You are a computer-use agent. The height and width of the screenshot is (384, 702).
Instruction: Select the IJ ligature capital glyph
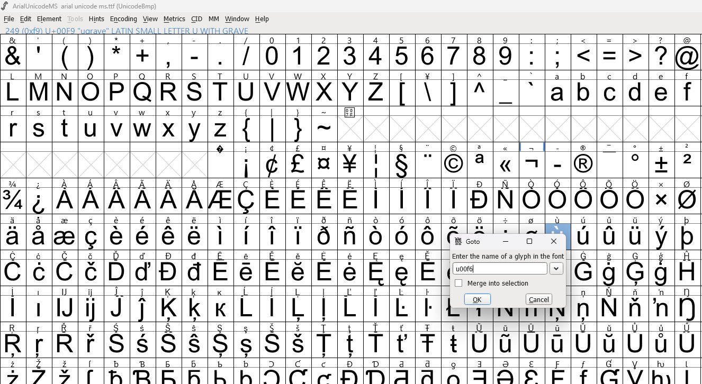(65, 308)
